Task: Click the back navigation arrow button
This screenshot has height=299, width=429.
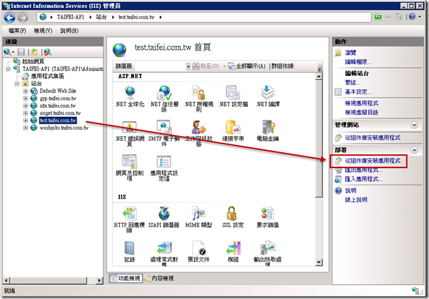Action: tap(9, 18)
